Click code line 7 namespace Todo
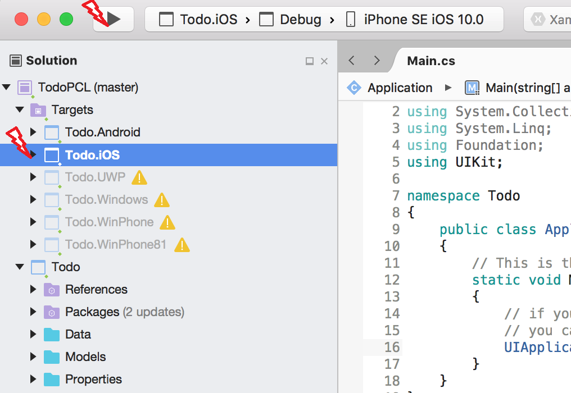This screenshot has width=571, height=393. 463,196
